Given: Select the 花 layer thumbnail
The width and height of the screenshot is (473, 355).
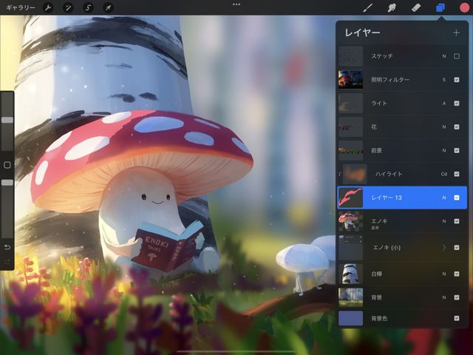Looking at the screenshot, I should tap(350, 126).
